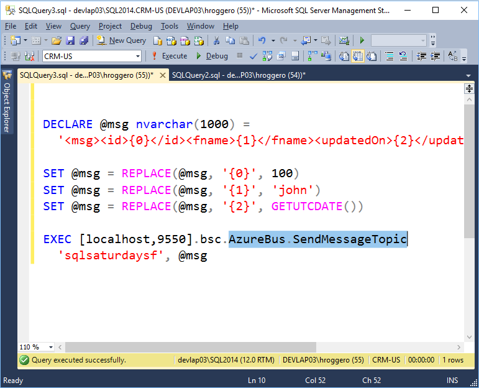Show the auto-hidden Object Explorer panel

tap(7, 101)
